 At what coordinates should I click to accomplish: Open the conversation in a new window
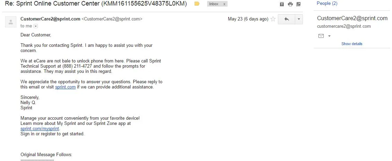coord(298,4)
